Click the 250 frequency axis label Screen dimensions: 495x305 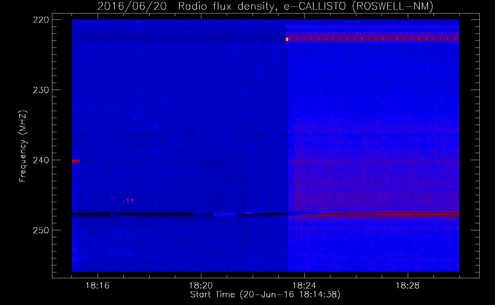coord(41,230)
